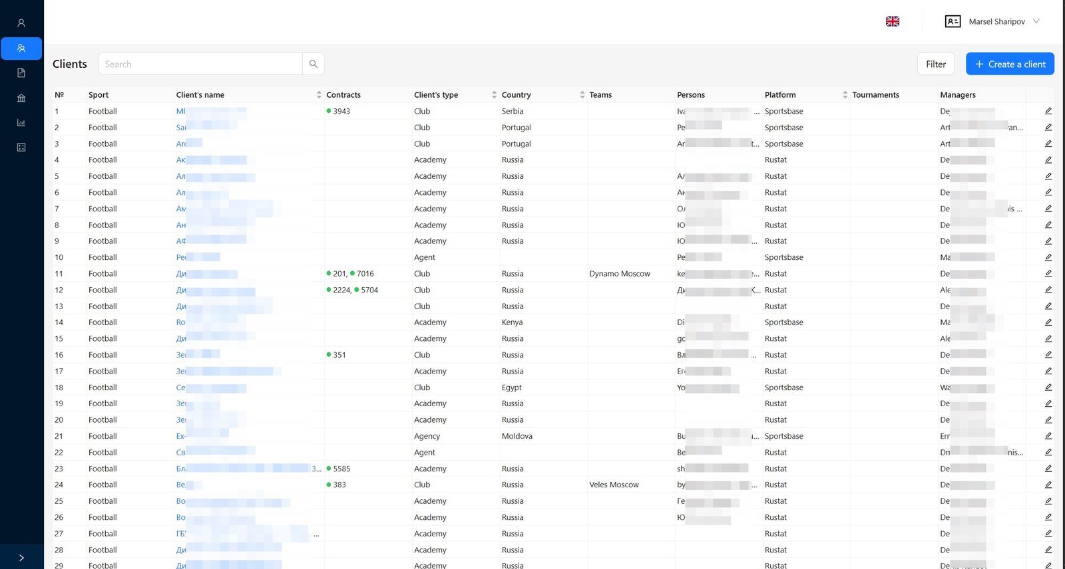Edit the Veles Moscow client row
This screenshot has width=1065, height=569.
[x=1048, y=485]
